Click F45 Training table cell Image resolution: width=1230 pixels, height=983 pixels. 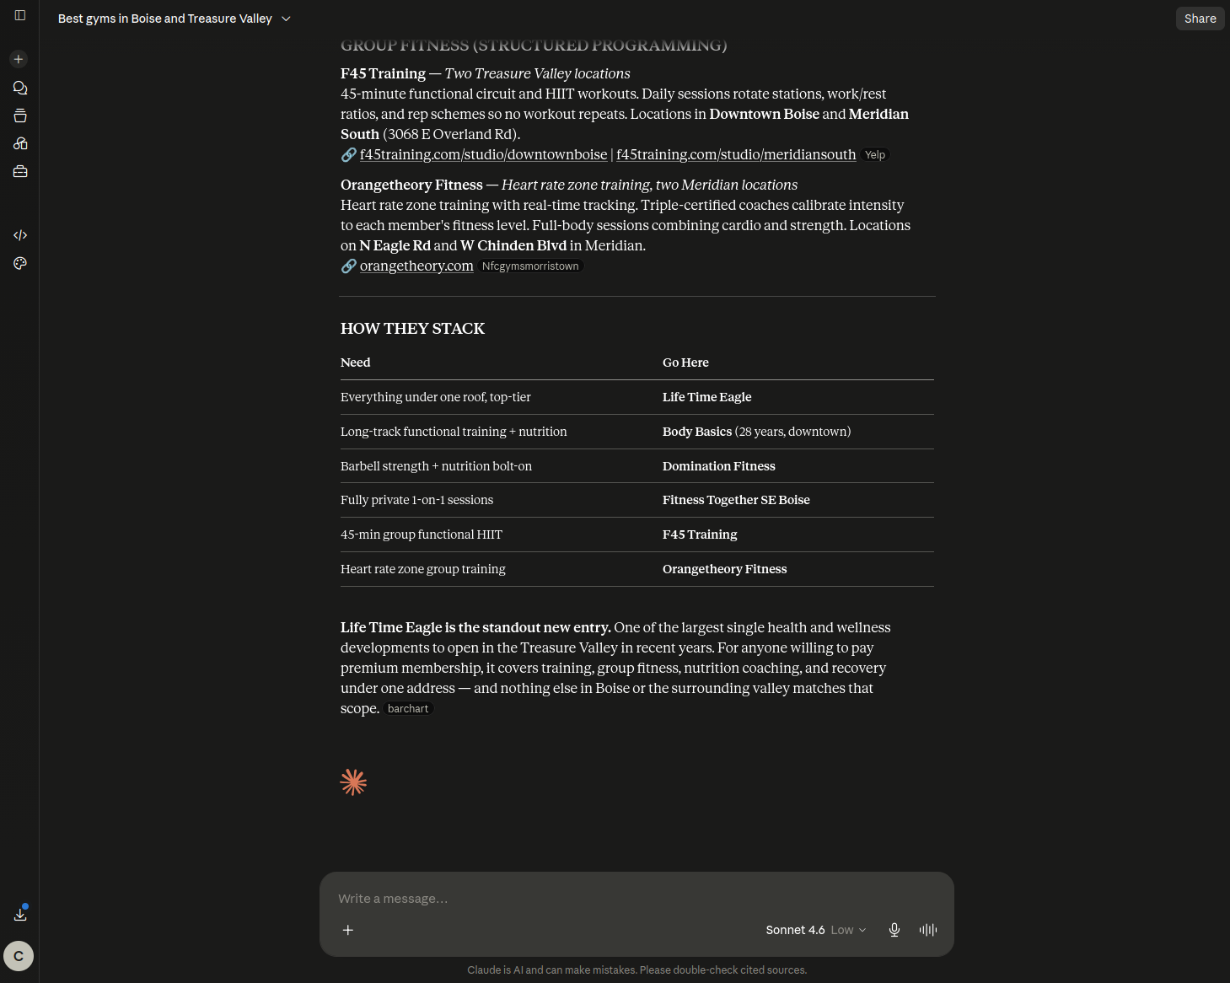pos(700,534)
